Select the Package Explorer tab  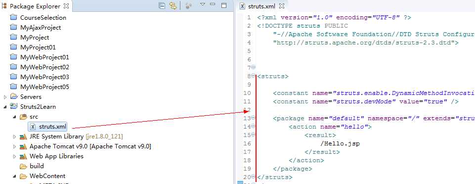[36, 6]
